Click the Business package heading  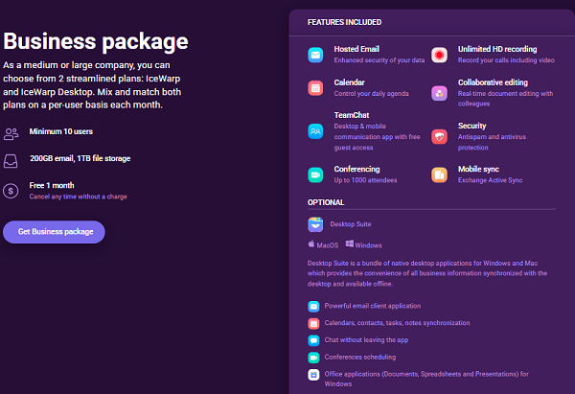(x=95, y=42)
